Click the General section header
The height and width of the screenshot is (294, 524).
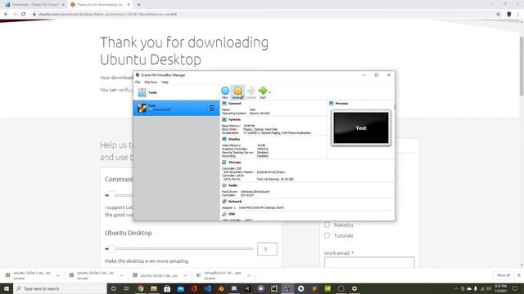(x=234, y=104)
